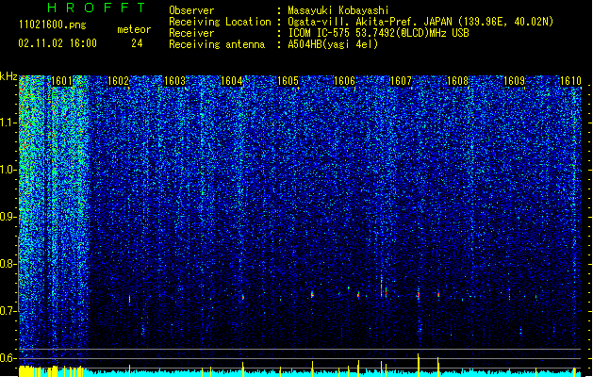Click the 1610 time marker

point(570,81)
